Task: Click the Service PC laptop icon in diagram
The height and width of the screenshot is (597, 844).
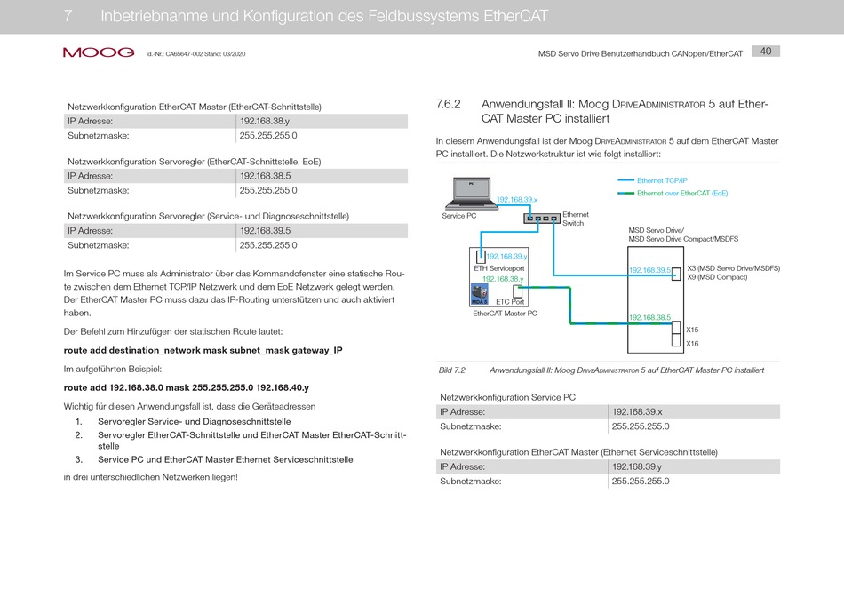Action: coord(471,194)
